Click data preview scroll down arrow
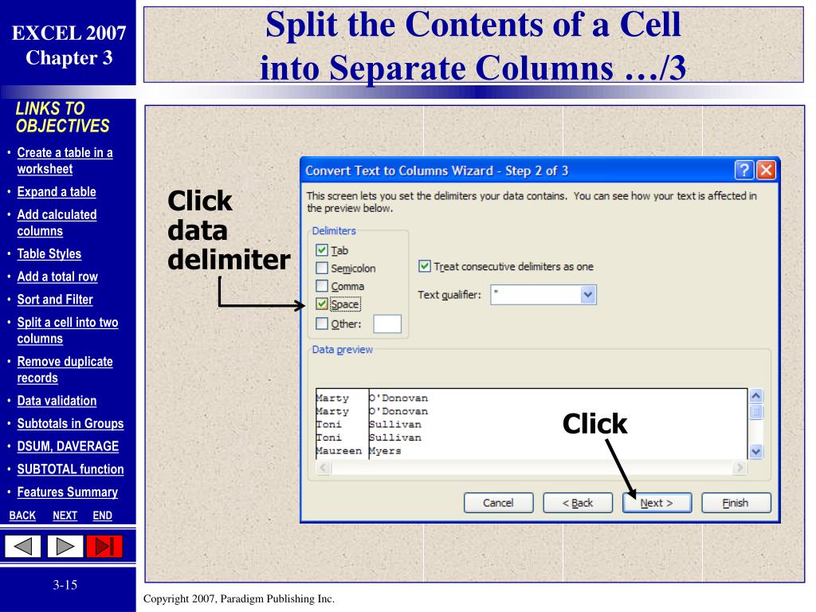This screenshot has height=612, width=816. point(756,451)
